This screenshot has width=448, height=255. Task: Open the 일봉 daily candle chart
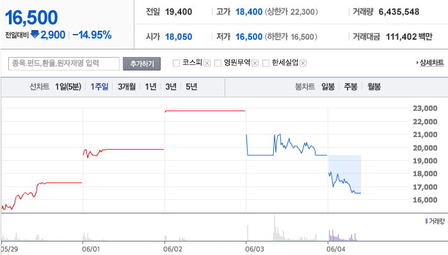(x=328, y=86)
